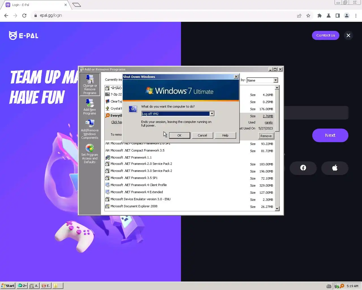Reload the epal.gg page
This screenshot has width=362, height=290.
(x=24, y=16)
